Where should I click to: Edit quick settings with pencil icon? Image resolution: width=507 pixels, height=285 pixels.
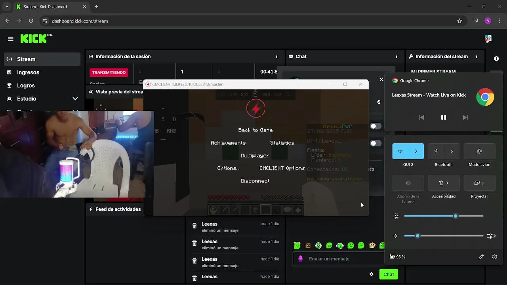pyautogui.click(x=481, y=257)
